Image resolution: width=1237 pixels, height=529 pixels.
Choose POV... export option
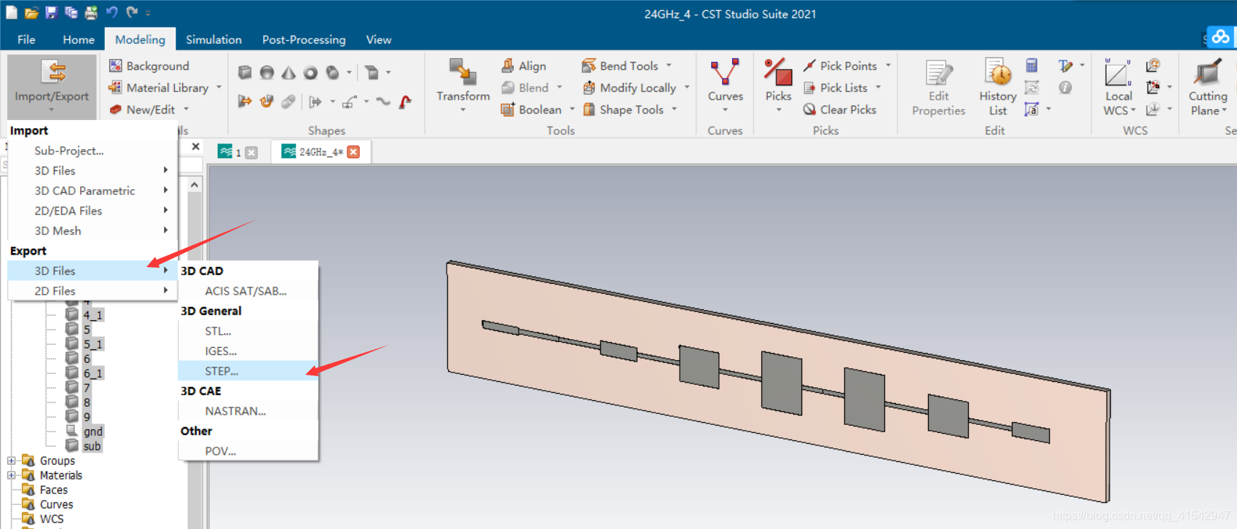click(x=248, y=451)
